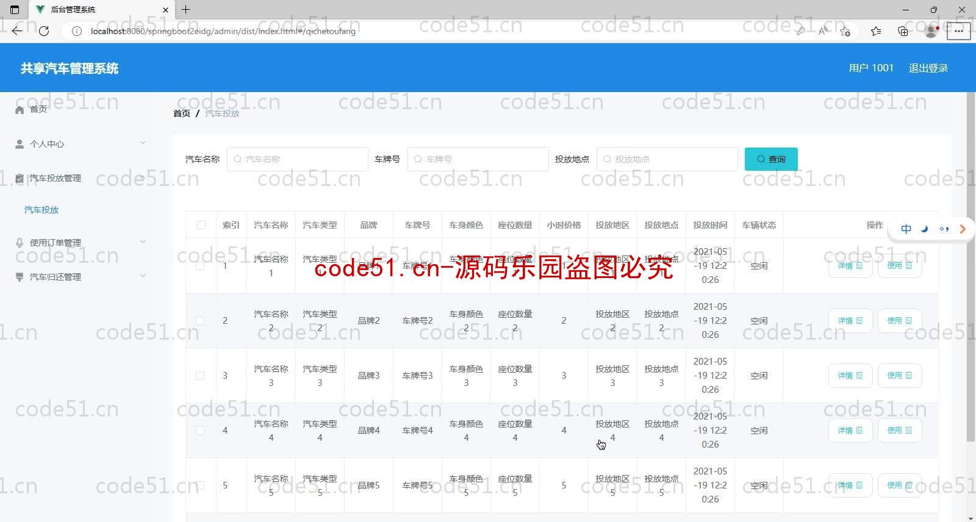Screen dimensions: 976x522
Task: Open the 个人中心 sidebar menu
Action: coord(79,144)
